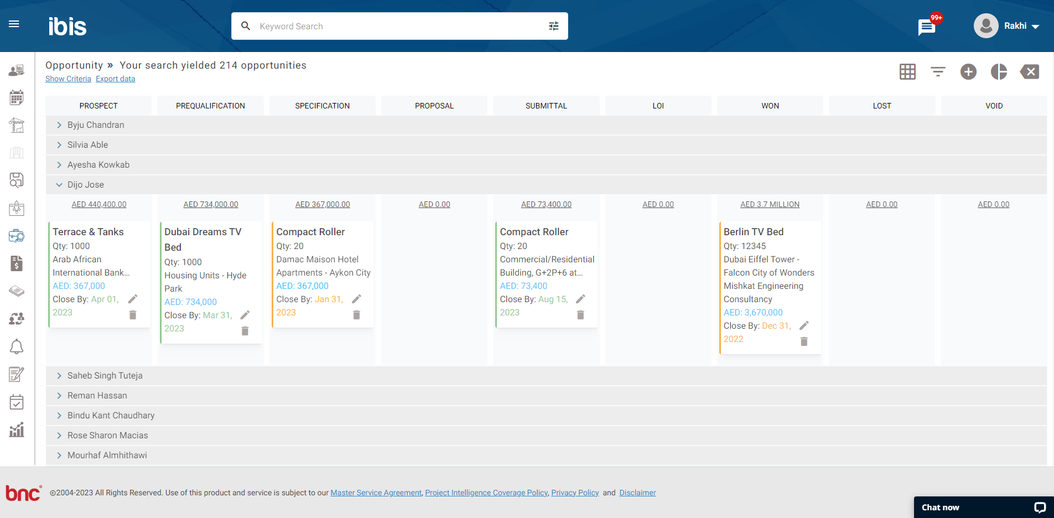Open the Master Service Agreement link
Screen dimensions: 1054x518
[x=376, y=492]
